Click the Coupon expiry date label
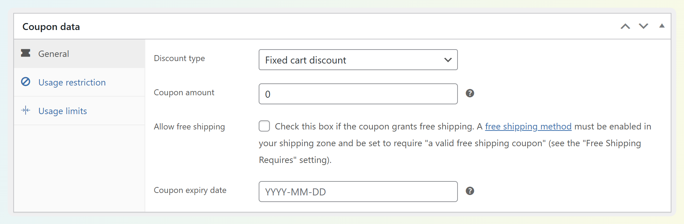The height and width of the screenshot is (224, 684). [190, 190]
